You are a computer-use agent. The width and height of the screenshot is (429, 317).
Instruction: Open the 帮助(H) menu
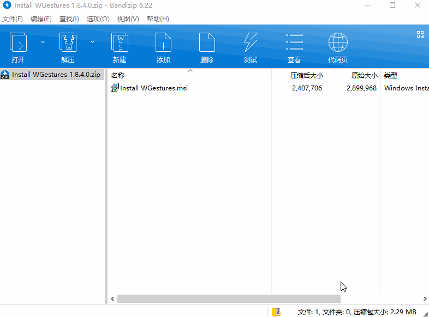[x=158, y=19]
